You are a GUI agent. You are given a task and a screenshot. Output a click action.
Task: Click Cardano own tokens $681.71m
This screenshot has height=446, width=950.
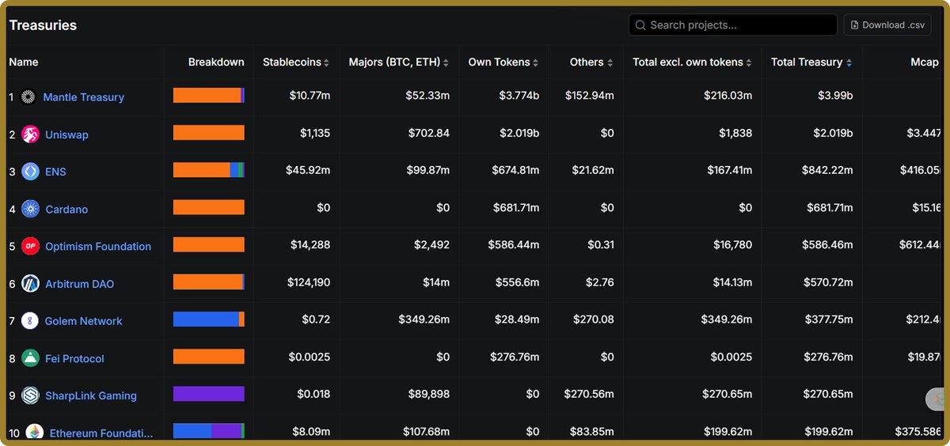[x=515, y=207]
